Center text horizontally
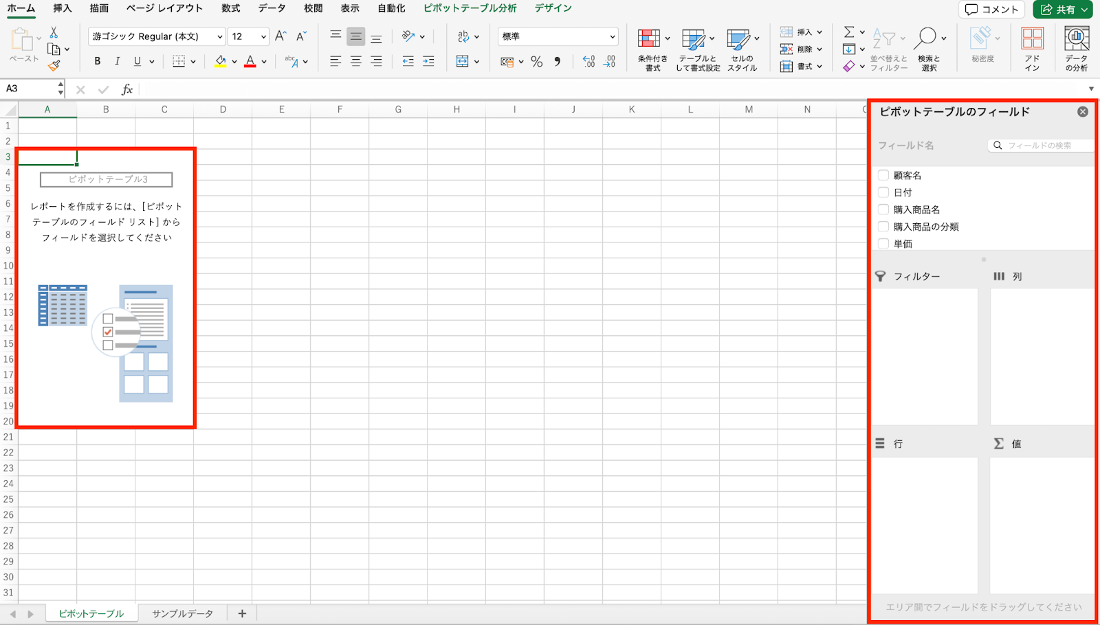Image resolution: width=1100 pixels, height=625 pixels. coord(356,61)
